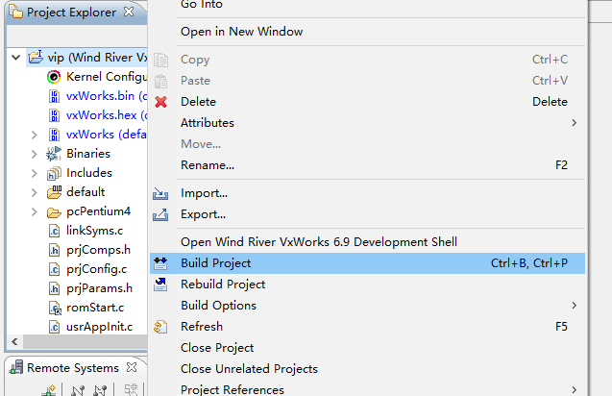Click the vxWorks.hex file icon
Screen dimensions: 612x396
(54, 115)
